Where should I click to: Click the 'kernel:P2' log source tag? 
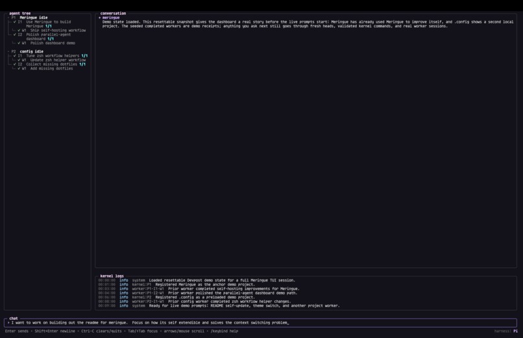pyautogui.click(x=141, y=297)
